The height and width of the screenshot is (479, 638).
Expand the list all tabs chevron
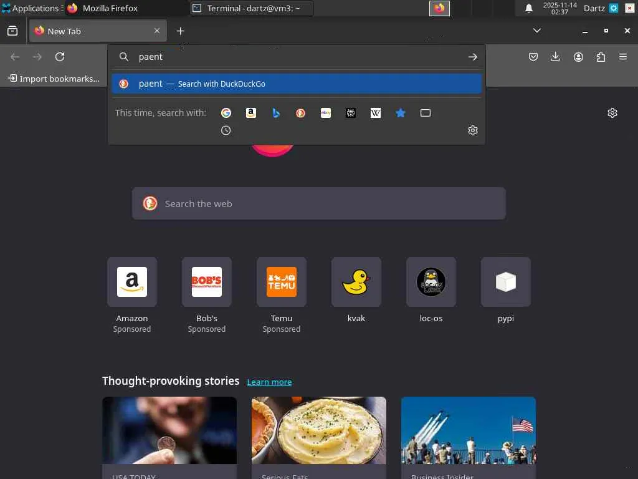point(537,31)
